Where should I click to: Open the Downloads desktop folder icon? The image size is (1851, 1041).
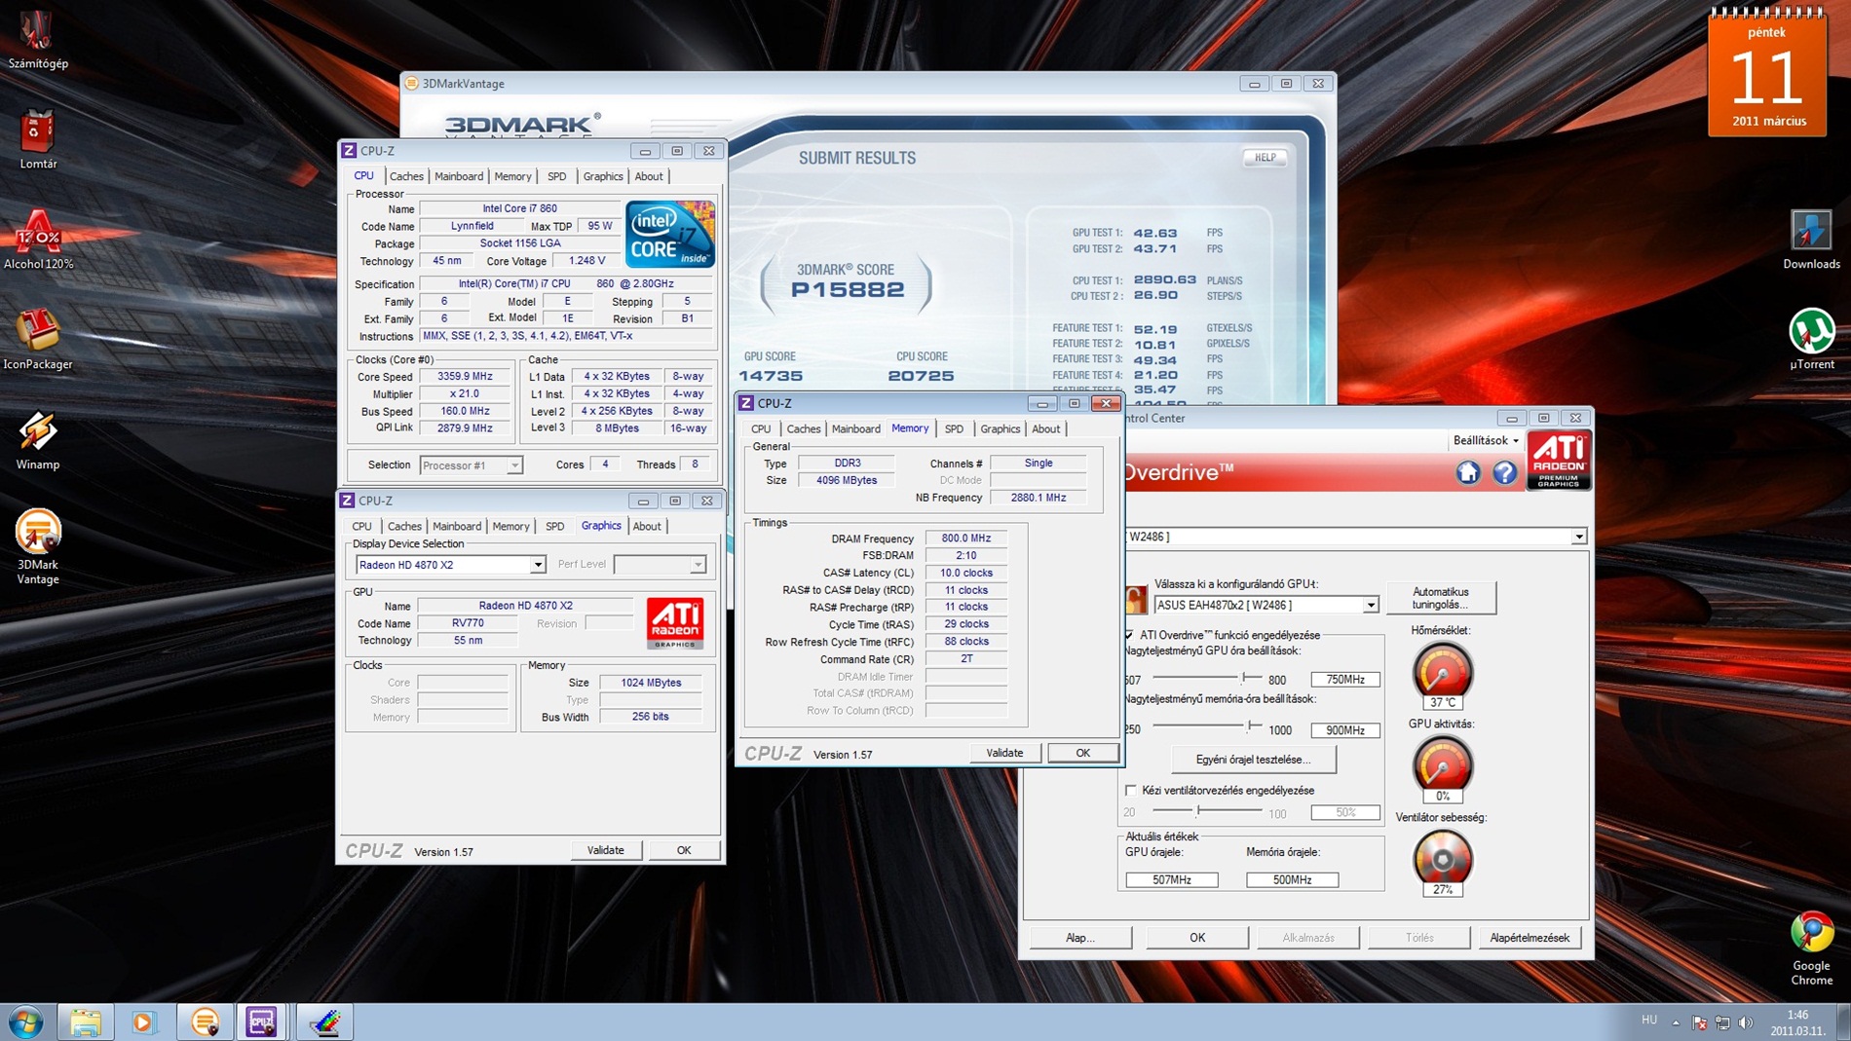tap(1811, 240)
